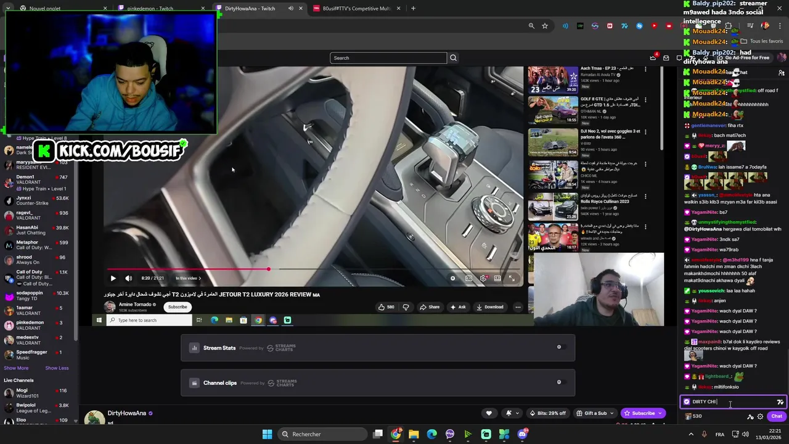This screenshot has width=789, height=444.
Task: Open the 7TV emote picker in chat
Action: pos(780,402)
